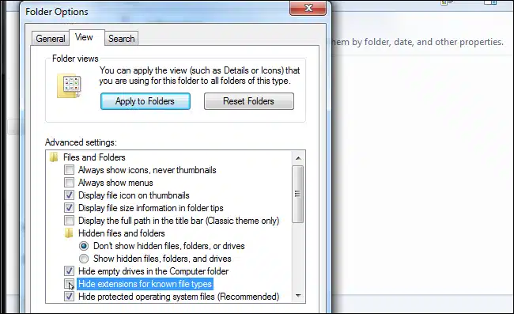Click the Folder views icon image

pyautogui.click(x=69, y=86)
